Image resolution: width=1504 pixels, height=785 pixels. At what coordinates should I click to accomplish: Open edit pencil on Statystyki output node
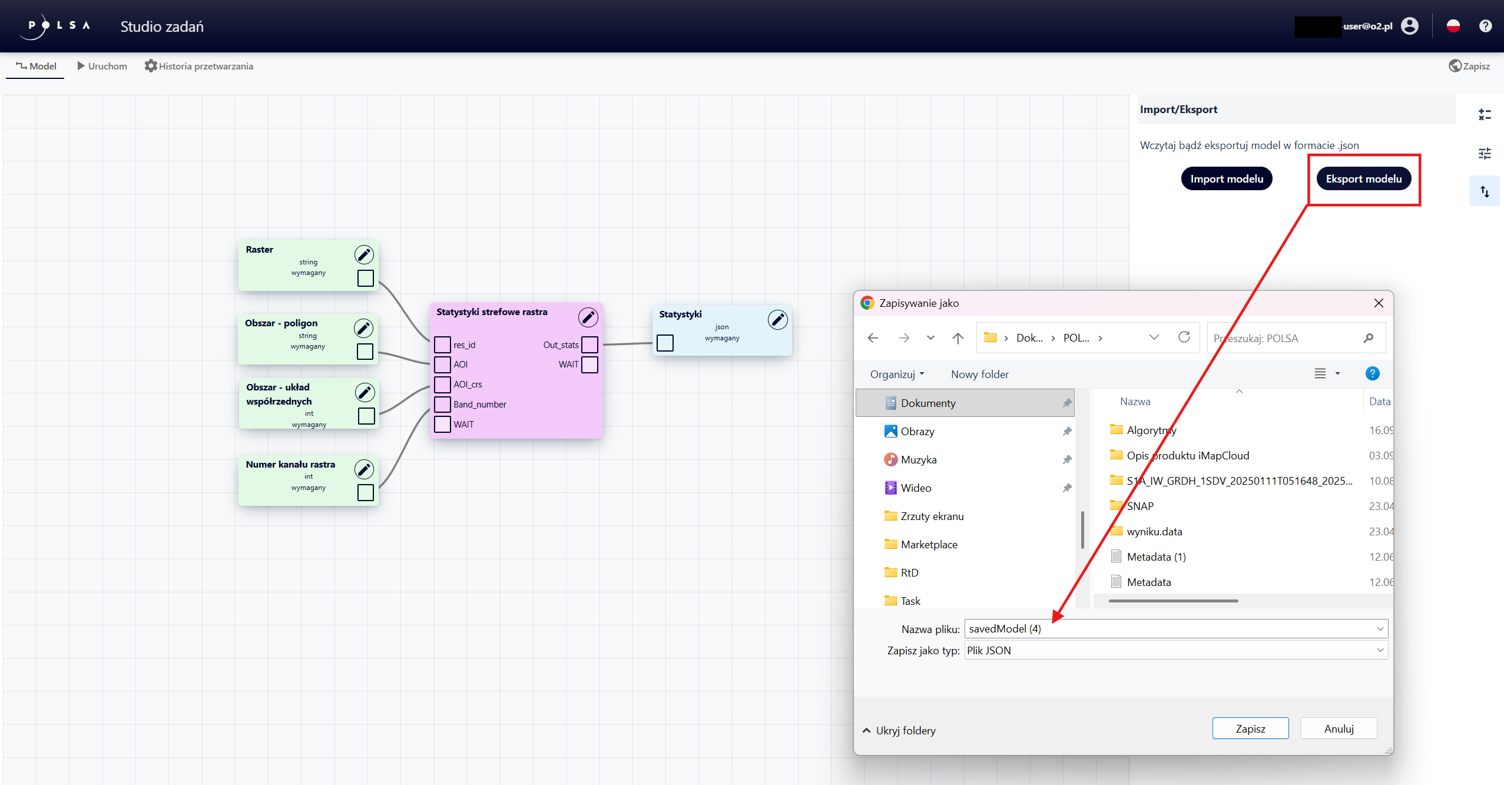click(777, 319)
